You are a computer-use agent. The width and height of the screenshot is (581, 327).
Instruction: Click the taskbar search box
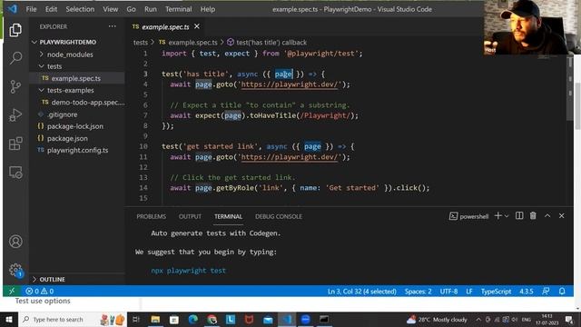point(73,320)
